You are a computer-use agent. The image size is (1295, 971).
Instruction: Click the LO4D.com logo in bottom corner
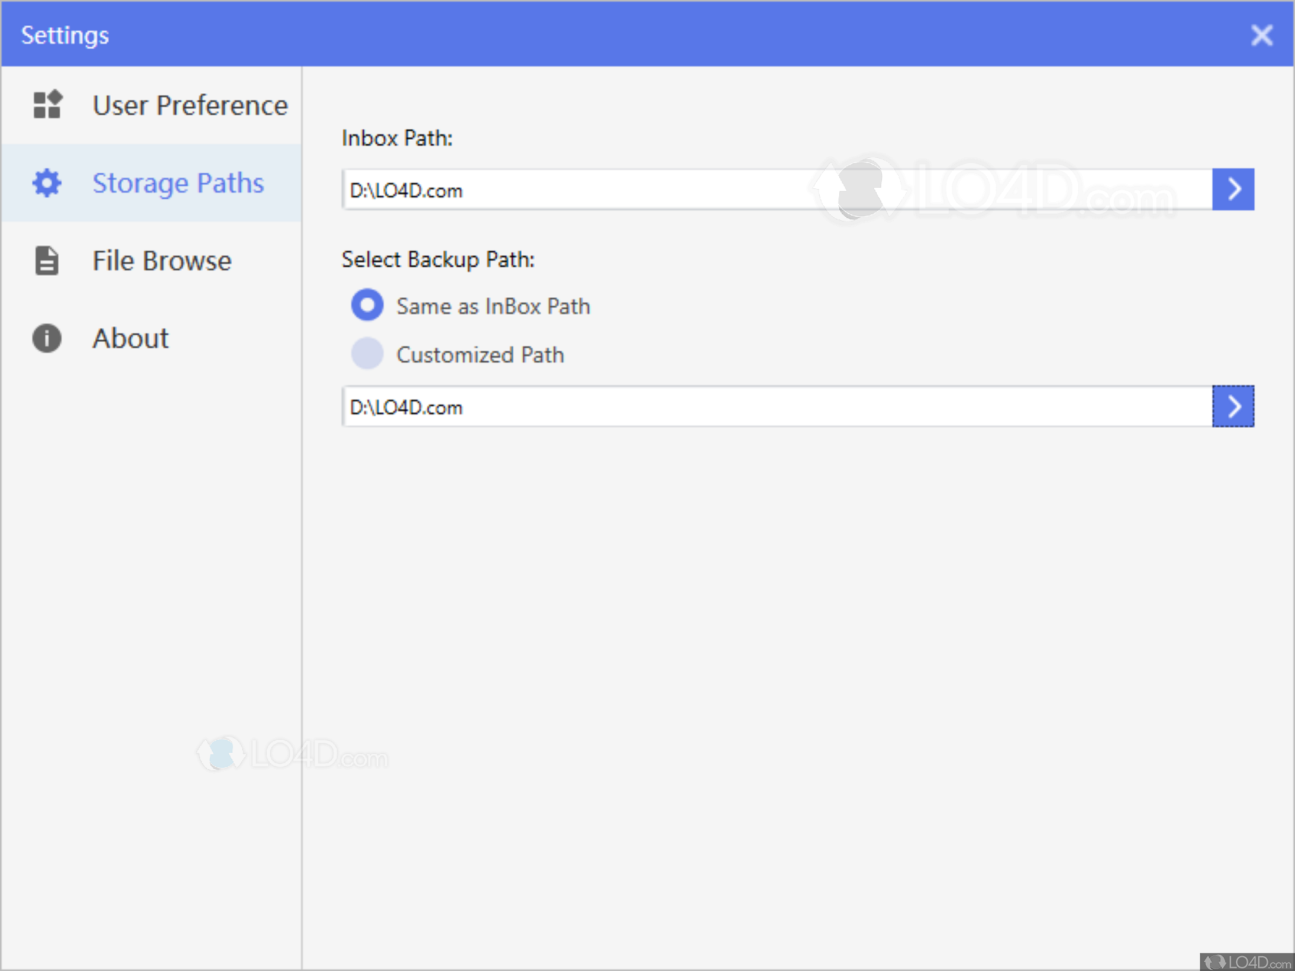point(1247,961)
